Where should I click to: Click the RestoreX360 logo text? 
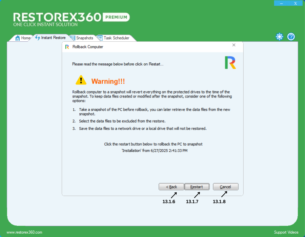[x=57, y=17]
